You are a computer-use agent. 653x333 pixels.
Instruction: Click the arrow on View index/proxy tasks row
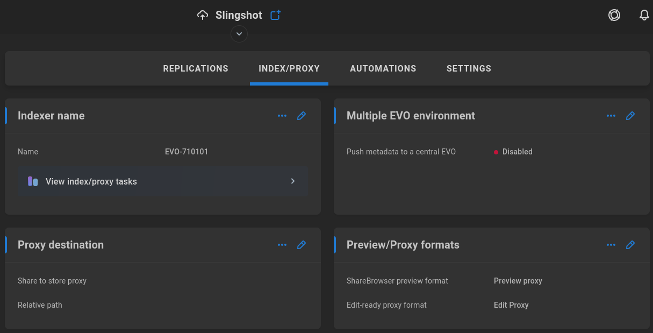click(x=293, y=181)
